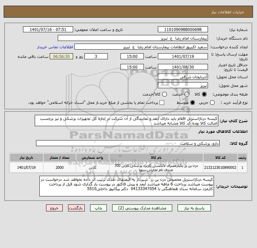Viewport: 257px width, 248px height.
Task: Click the کد کالا column header
Action: coord(220,157)
